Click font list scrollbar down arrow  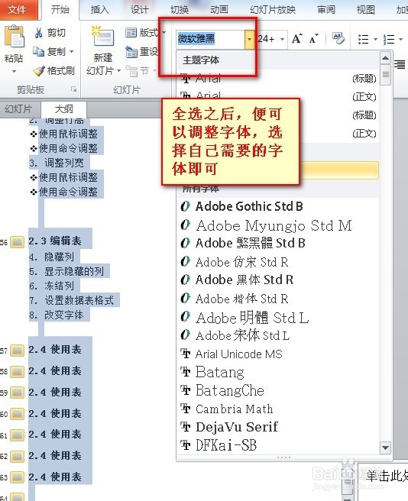pos(385,448)
